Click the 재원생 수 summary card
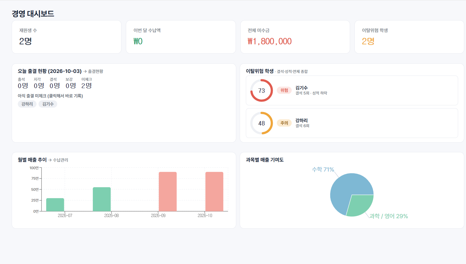 67,37
